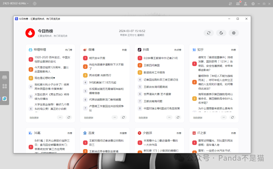Open IT之家 item 雷军近照曝光

[215, 143]
